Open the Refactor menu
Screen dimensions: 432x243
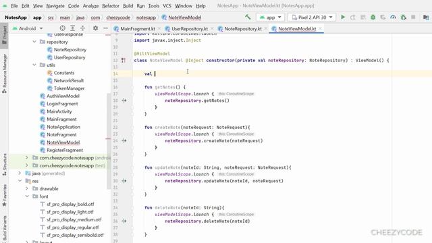coord(111,6)
